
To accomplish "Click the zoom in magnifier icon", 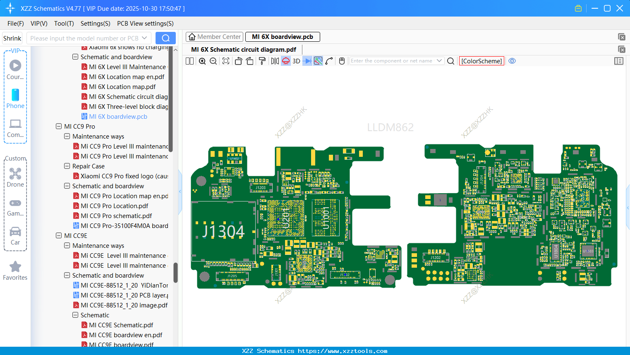I will [x=202, y=61].
